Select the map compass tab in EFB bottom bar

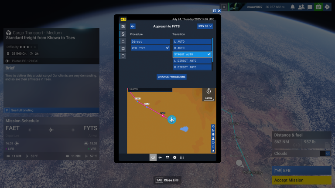pyautogui.click(x=153, y=158)
